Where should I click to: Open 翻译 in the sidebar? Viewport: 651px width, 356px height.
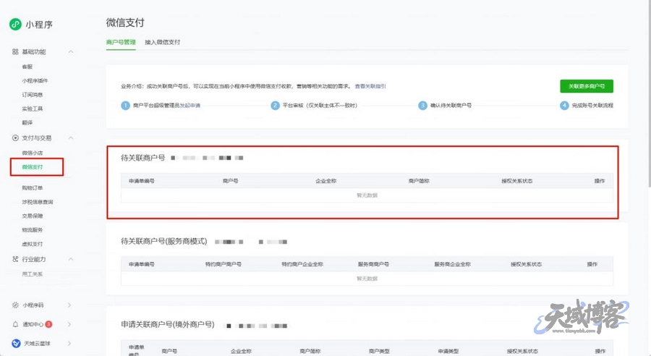[27, 122]
